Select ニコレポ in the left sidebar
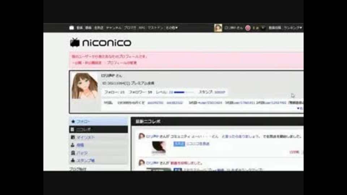Image resolution: width=347 pixels, height=195 pixels. click(98, 130)
